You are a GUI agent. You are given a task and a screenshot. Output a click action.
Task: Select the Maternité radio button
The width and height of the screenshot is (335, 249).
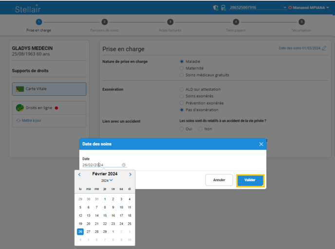(182, 68)
